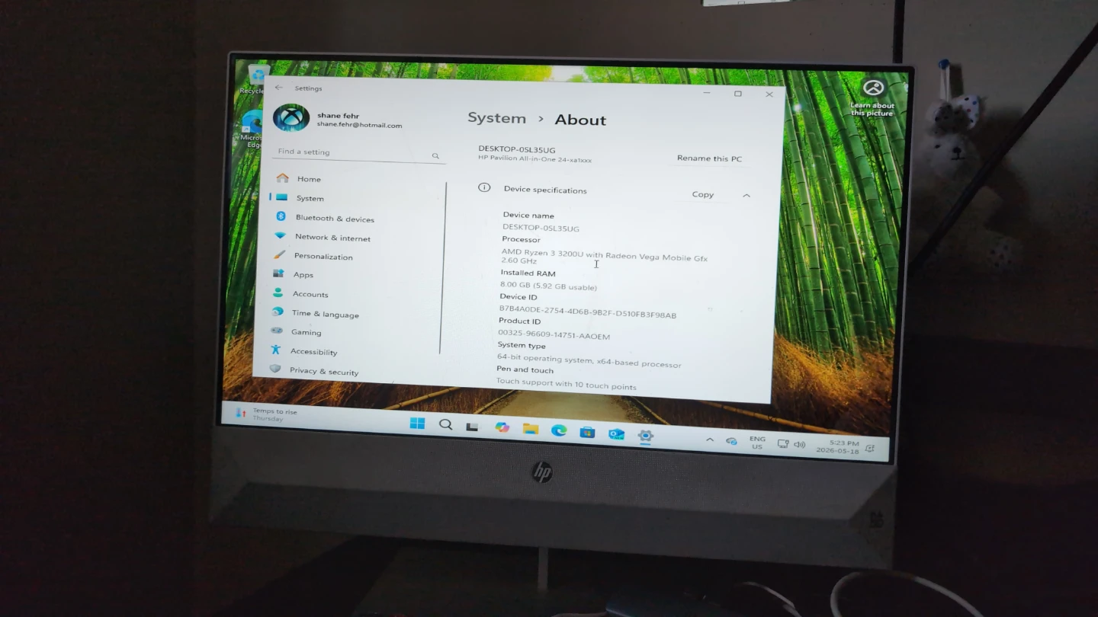Viewport: 1098px width, 617px height.
Task: Click the 64-bit operating system text
Action: tap(589, 360)
